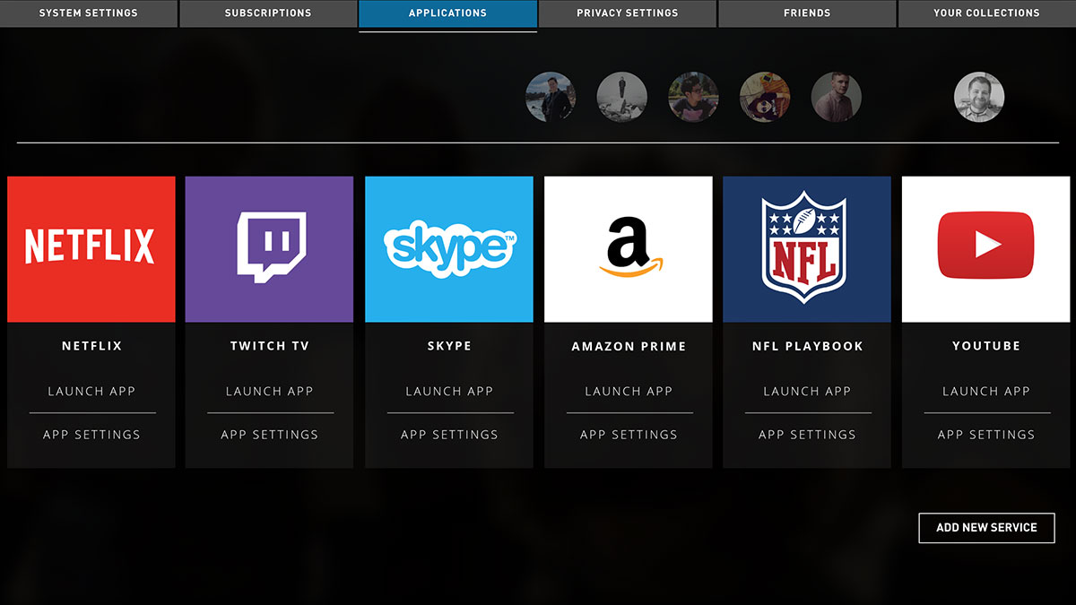
Task: Click the TWITCH TV app title text
Action: pos(269,346)
